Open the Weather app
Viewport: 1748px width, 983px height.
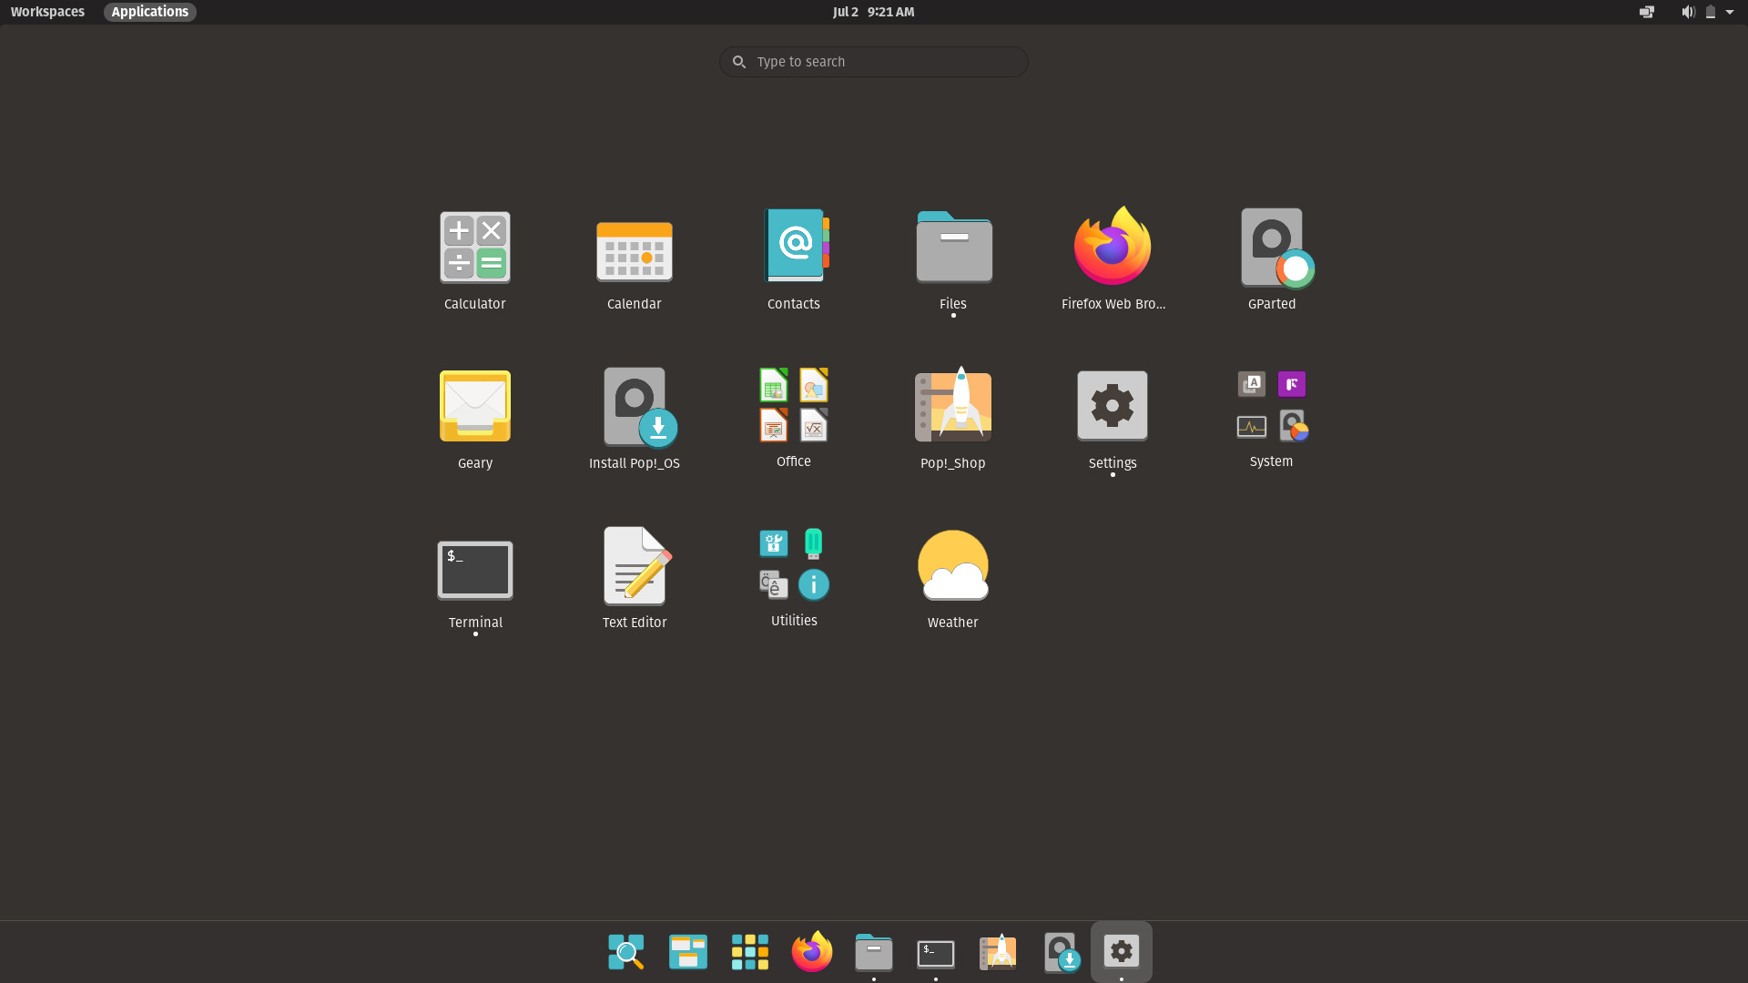click(952, 565)
